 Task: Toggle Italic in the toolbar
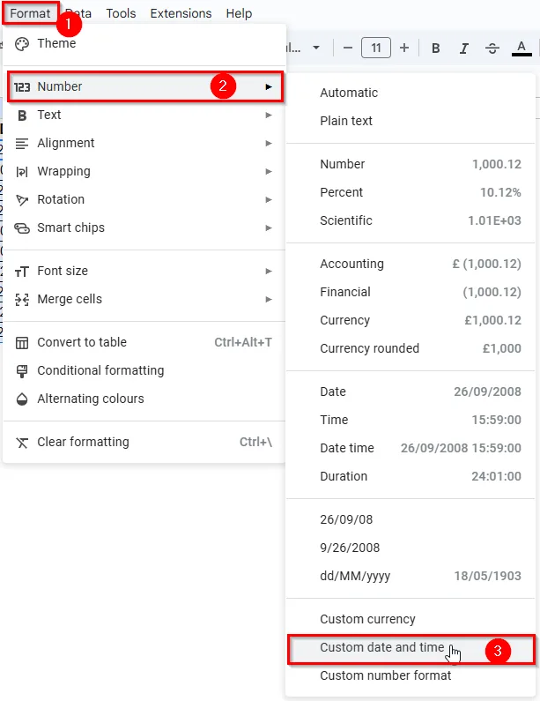(x=464, y=48)
